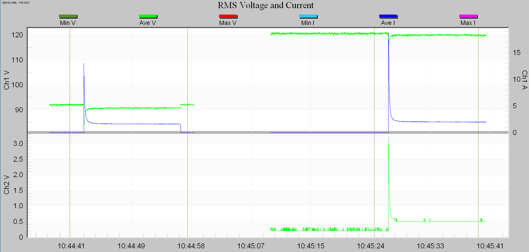Select the Ave I legend label
This screenshot has height=252, width=529.
[x=388, y=23]
